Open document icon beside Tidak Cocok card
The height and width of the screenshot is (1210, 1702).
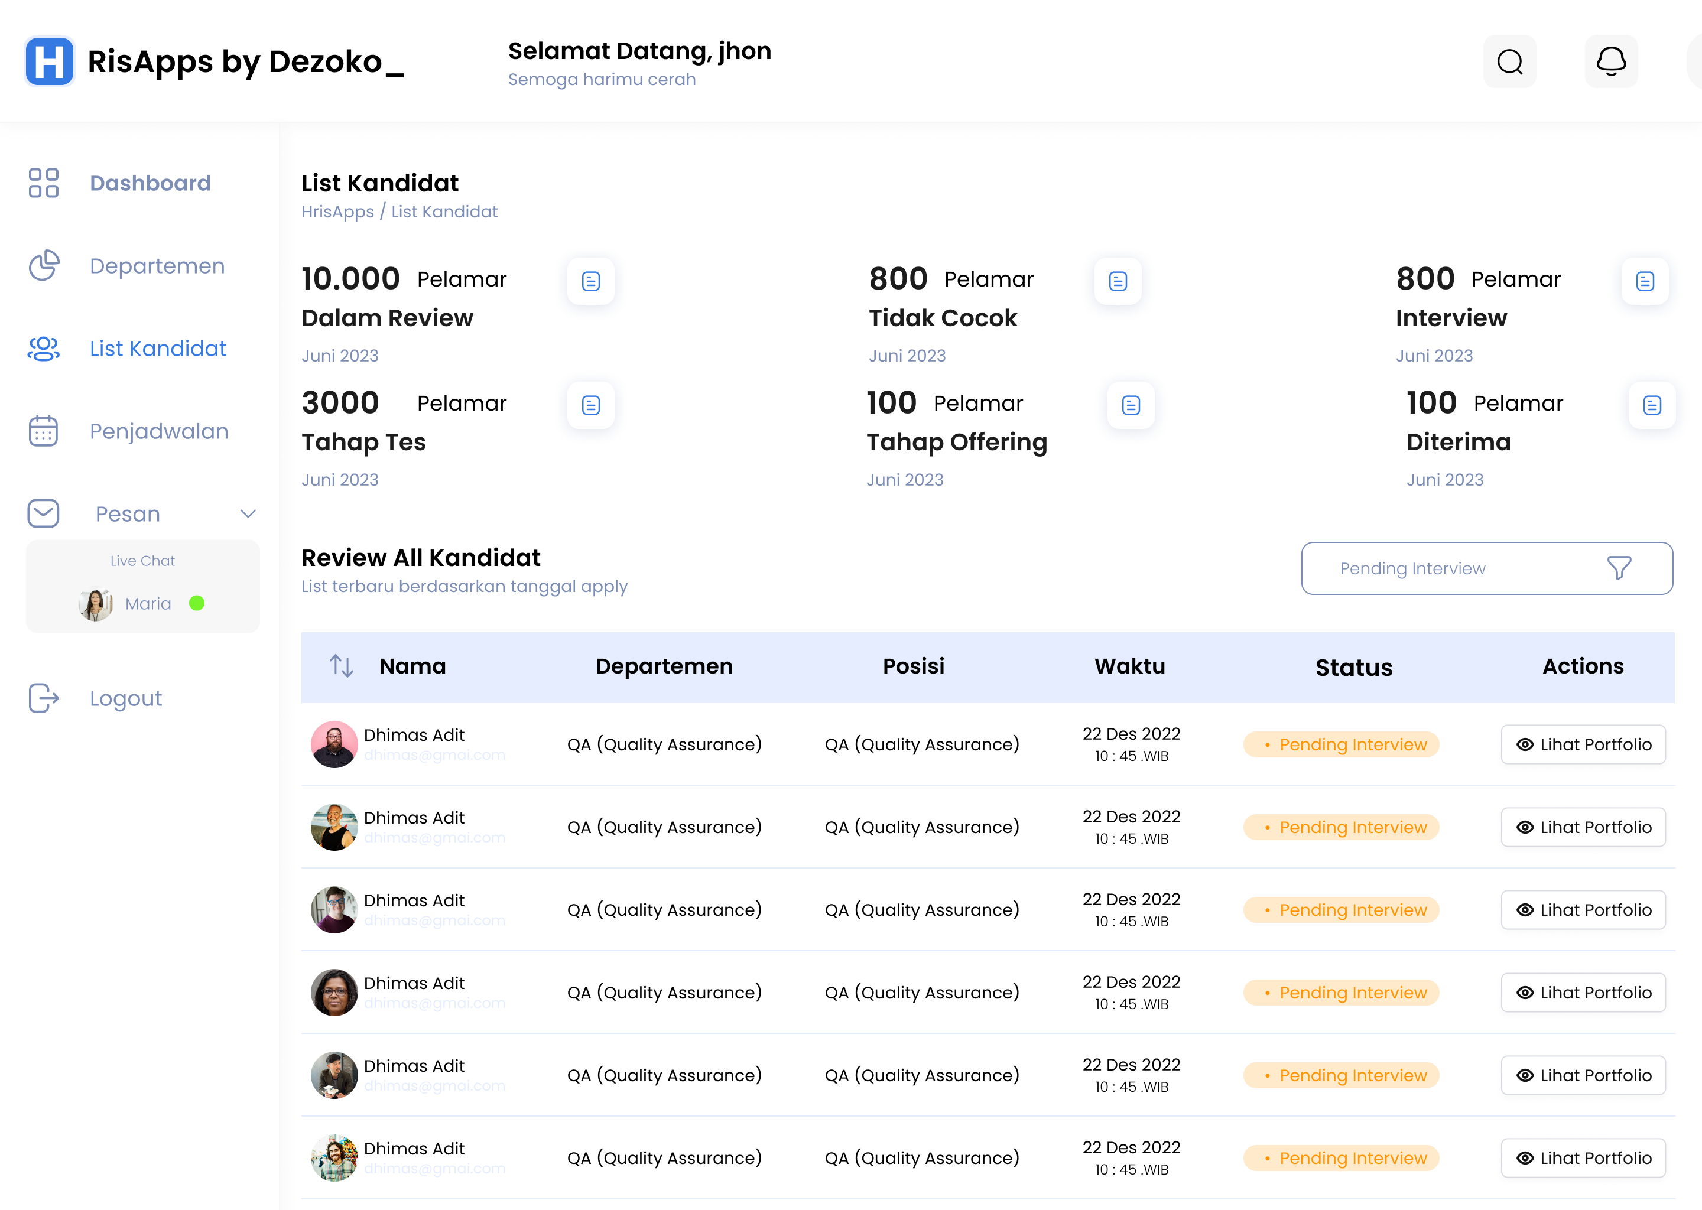(1118, 281)
